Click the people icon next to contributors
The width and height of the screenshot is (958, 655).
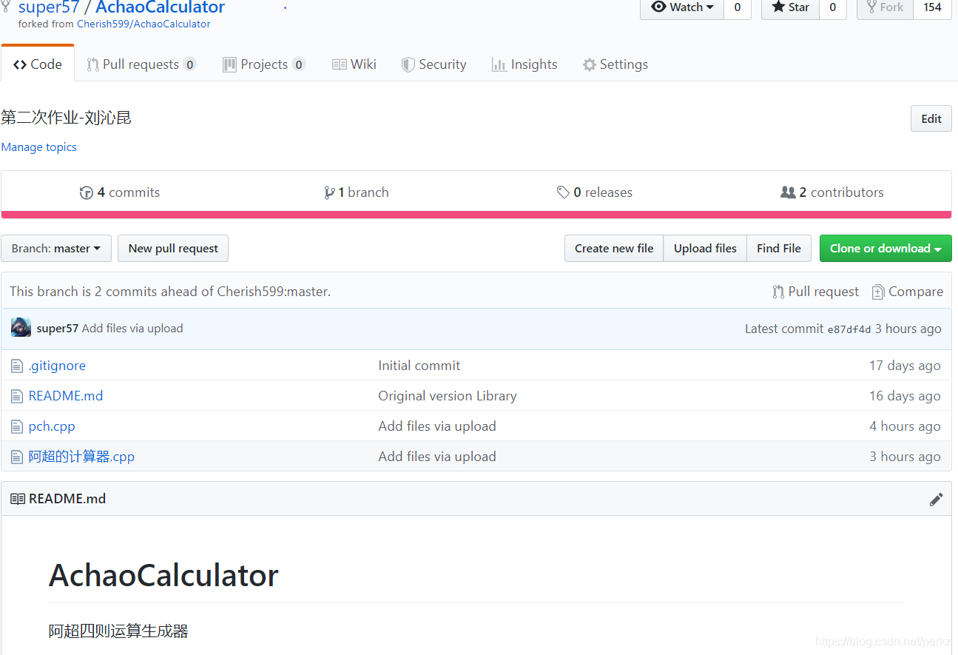pyautogui.click(x=788, y=192)
